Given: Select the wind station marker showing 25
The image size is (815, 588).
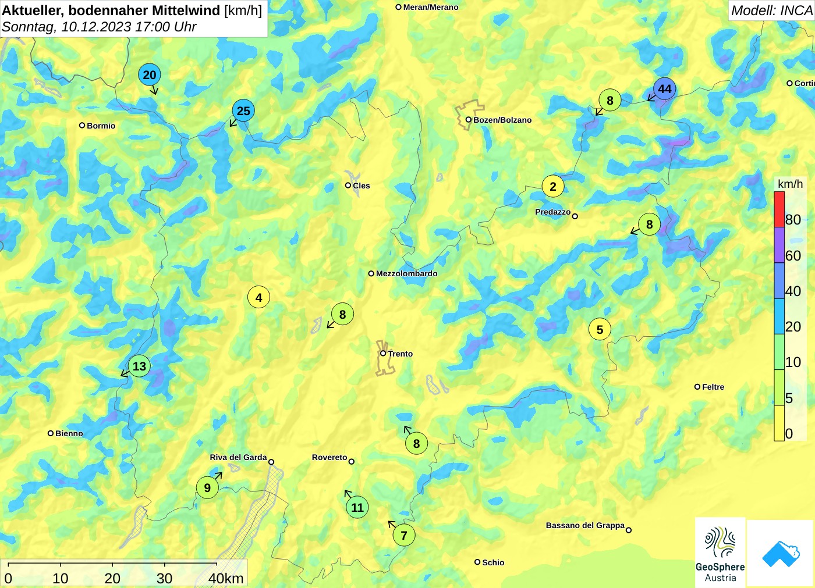Looking at the screenshot, I should click(x=243, y=111).
